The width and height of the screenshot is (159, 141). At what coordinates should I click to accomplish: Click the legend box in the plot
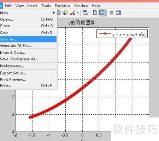(122, 34)
